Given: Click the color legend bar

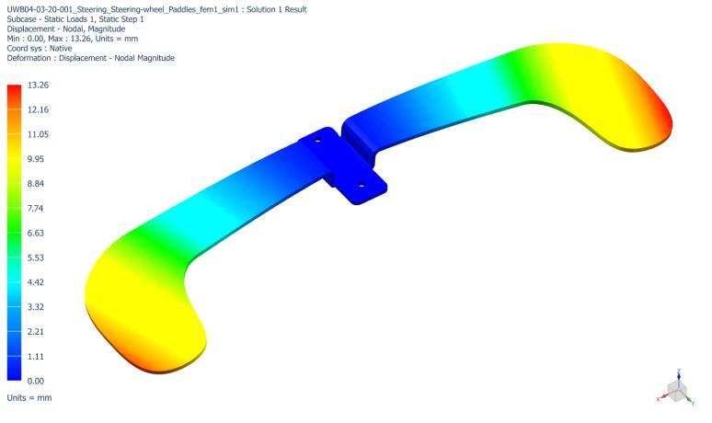Looking at the screenshot, I should 14,233.
